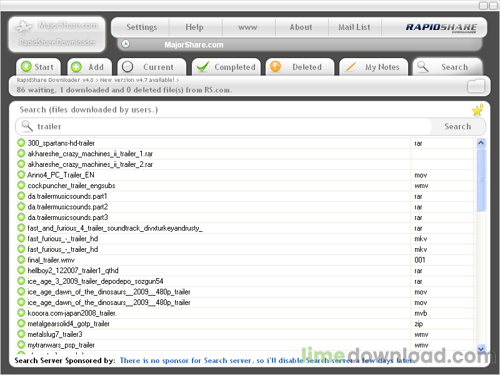
Task: Click the New version v4.7 available link
Action: click(x=137, y=80)
